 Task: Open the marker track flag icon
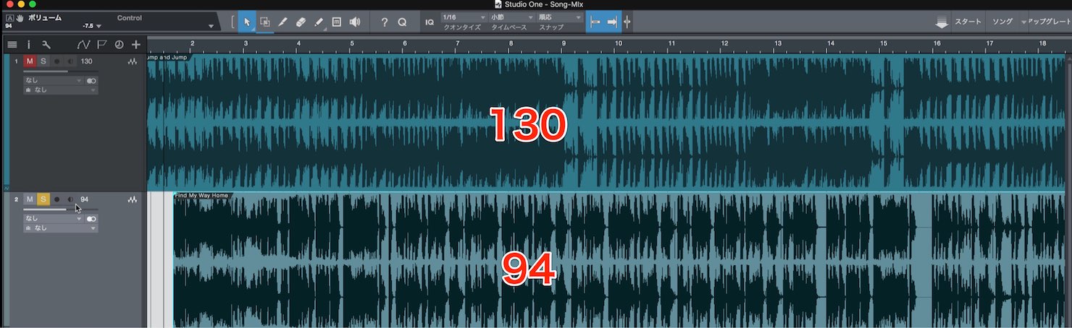click(101, 44)
